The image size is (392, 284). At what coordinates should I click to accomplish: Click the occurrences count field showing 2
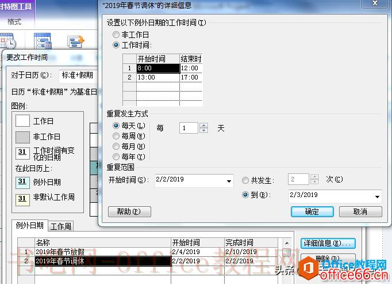point(298,179)
